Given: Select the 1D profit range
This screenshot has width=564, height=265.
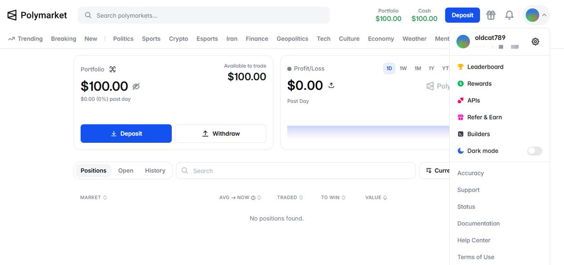Looking at the screenshot, I should tap(389, 69).
